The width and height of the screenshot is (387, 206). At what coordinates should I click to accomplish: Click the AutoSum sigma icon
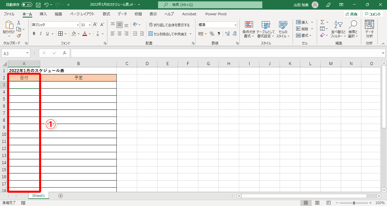322,22
